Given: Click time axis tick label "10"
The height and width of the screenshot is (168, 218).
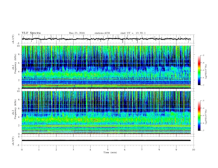Looking at the screenshot, I should 194,150.
